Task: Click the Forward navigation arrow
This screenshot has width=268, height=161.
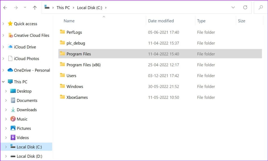Action: 16,8
